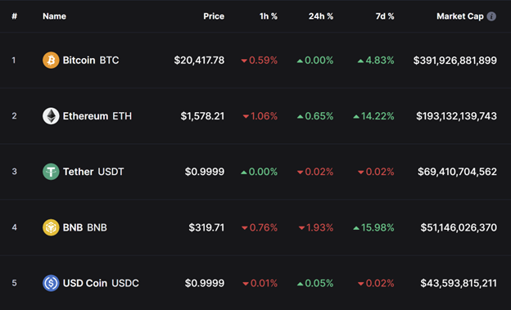Click the Ethereum diamond logo icon
Viewport: 511px width, 310px height.
point(51,116)
